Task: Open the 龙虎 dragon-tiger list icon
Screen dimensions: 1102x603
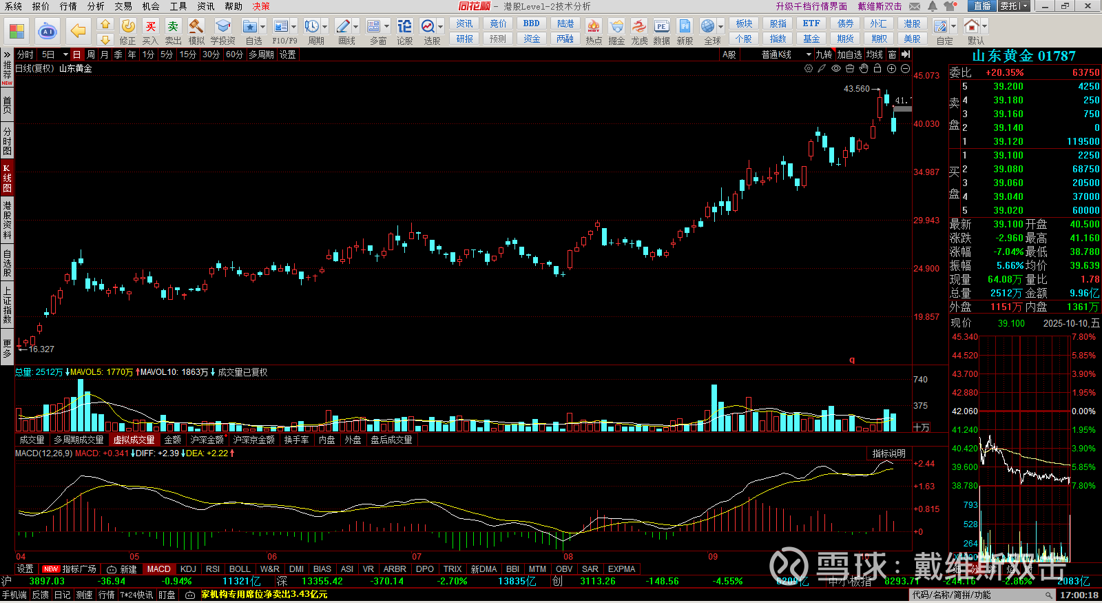Action: [639, 31]
